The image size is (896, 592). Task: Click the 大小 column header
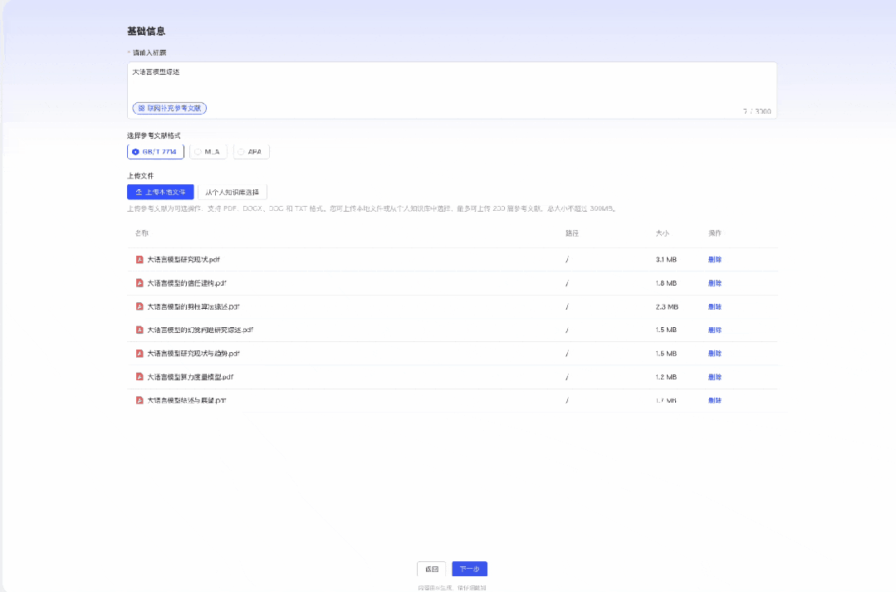[663, 233]
